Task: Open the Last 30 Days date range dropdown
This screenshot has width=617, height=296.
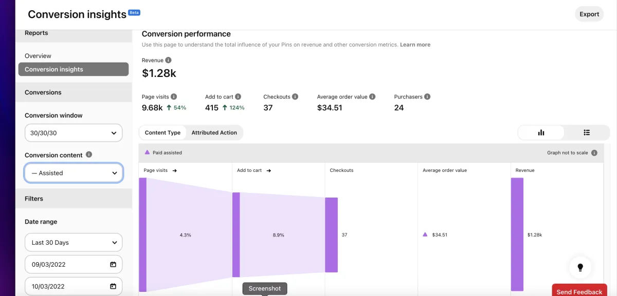Action: coord(74,243)
